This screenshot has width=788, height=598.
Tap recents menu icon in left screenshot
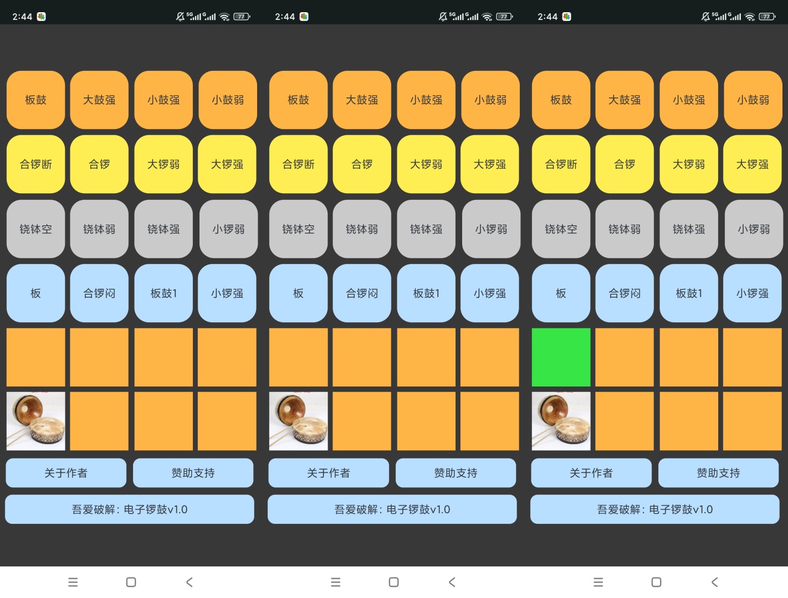[73, 582]
